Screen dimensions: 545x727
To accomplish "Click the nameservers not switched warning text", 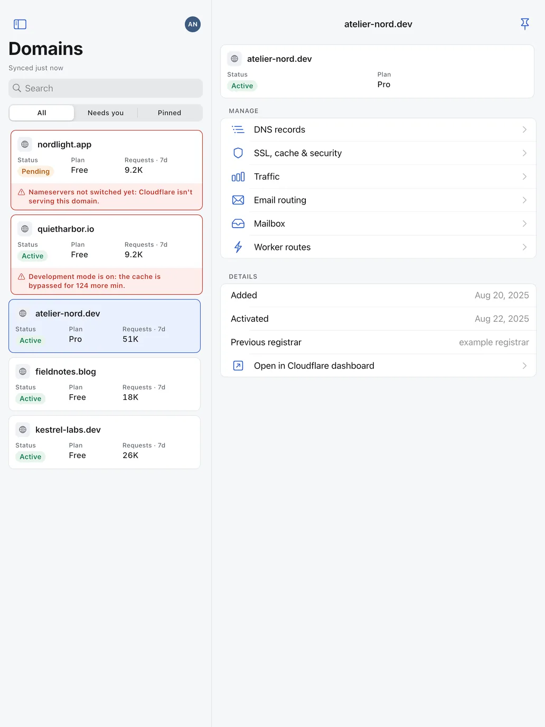I will pyautogui.click(x=110, y=197).
